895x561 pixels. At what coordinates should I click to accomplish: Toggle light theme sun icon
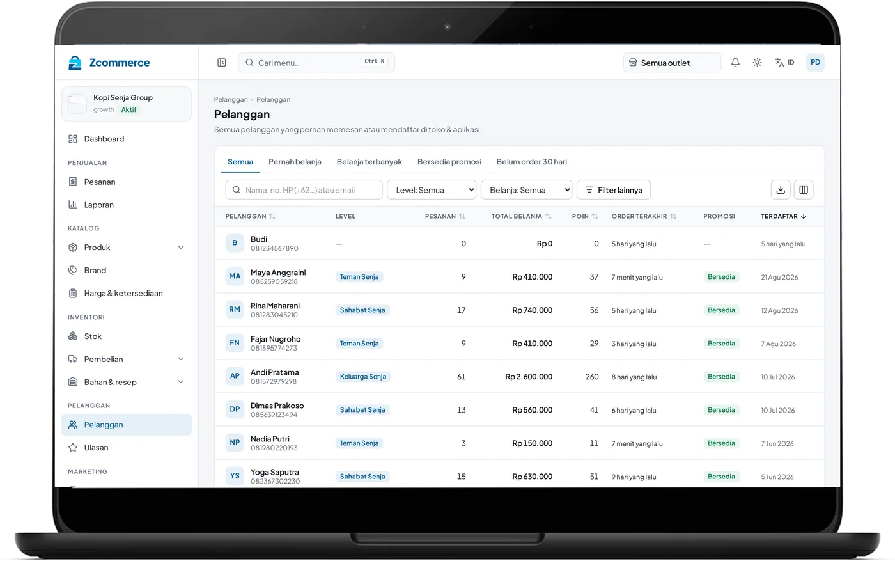757,63
